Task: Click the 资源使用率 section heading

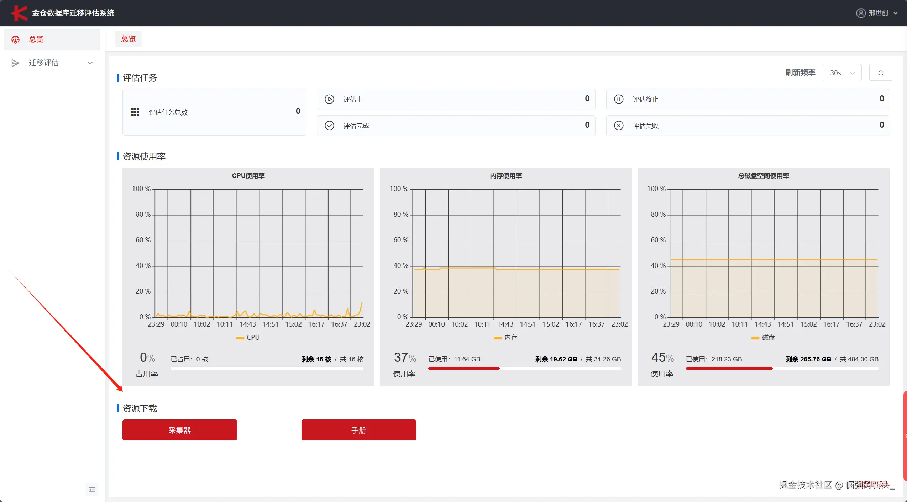Action: coord(144,157)
